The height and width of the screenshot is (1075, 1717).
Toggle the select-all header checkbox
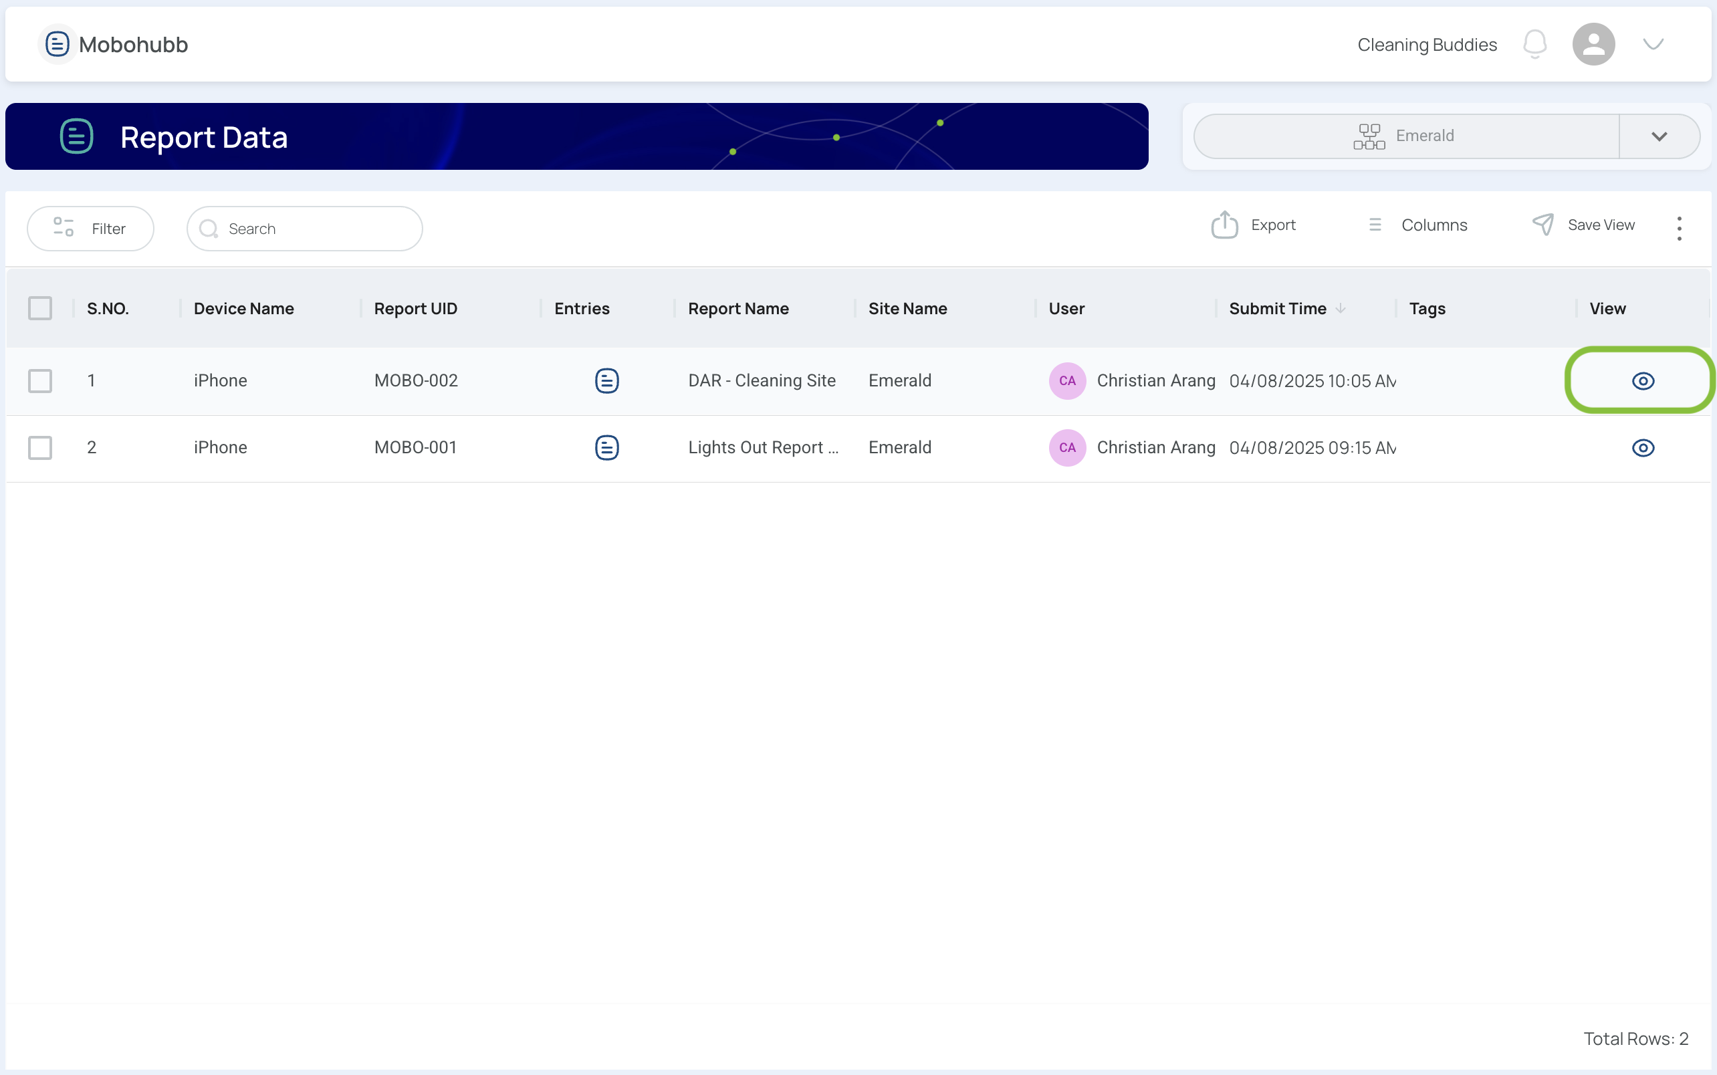pos(40,309)
